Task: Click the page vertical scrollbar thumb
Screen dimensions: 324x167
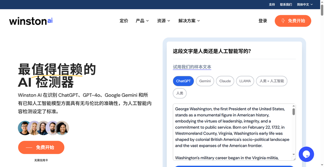Action: [322, 10]
